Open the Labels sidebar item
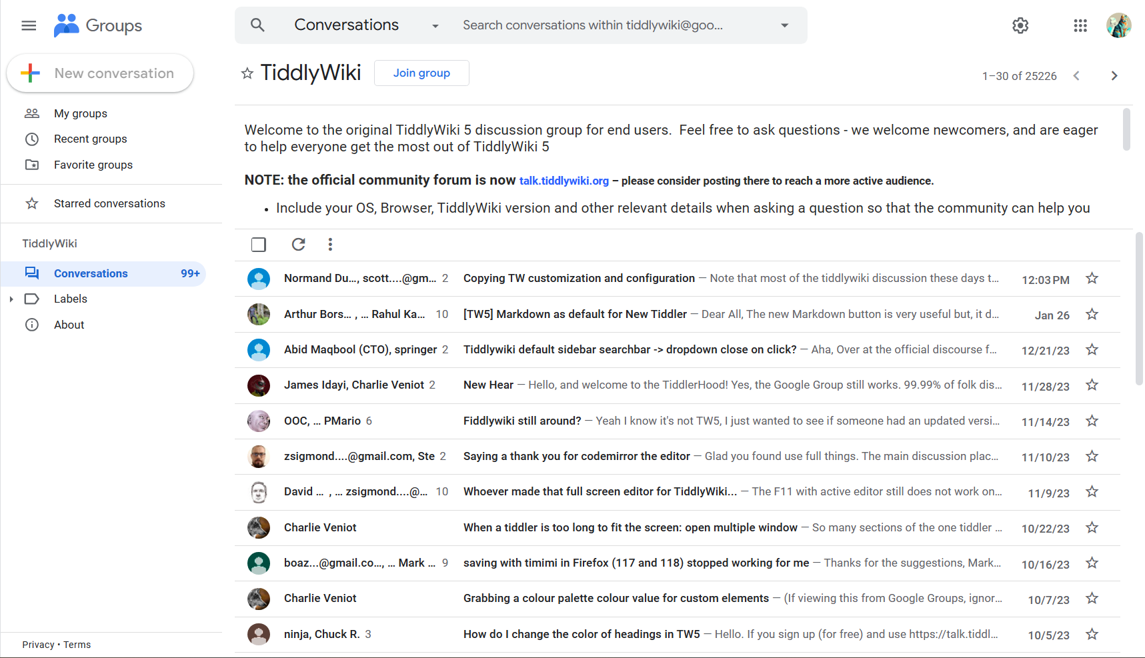The height and width of the screenshot is (658, 1145). pos(70,299)
